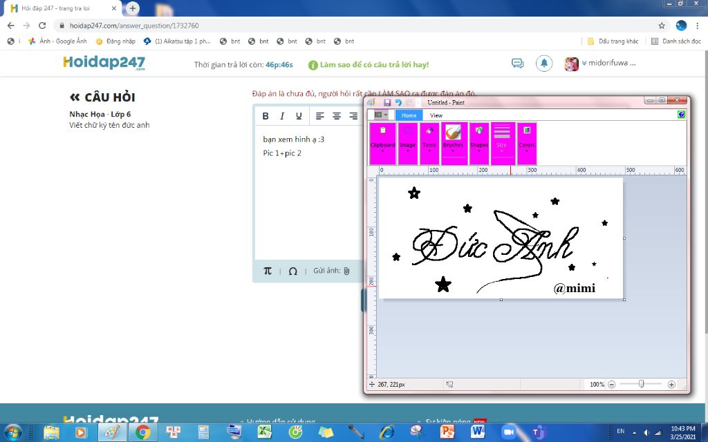Zoom in using Paint's plus button

click(x=671, y=384)
